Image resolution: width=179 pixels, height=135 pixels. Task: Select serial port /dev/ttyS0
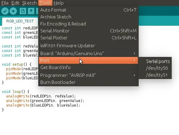[155, 68]
